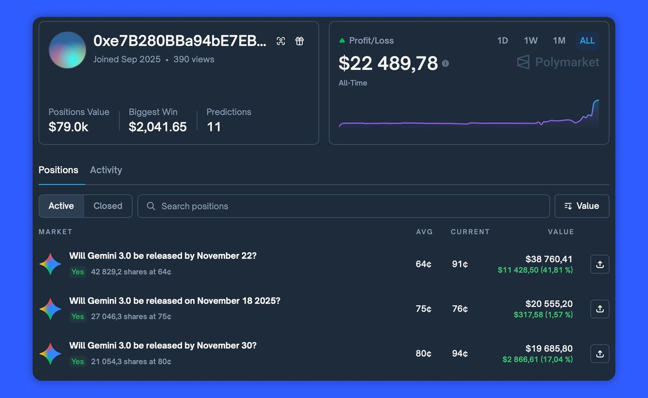Click the CURRENT column header
Screen dimensions: 648x398
470,232
